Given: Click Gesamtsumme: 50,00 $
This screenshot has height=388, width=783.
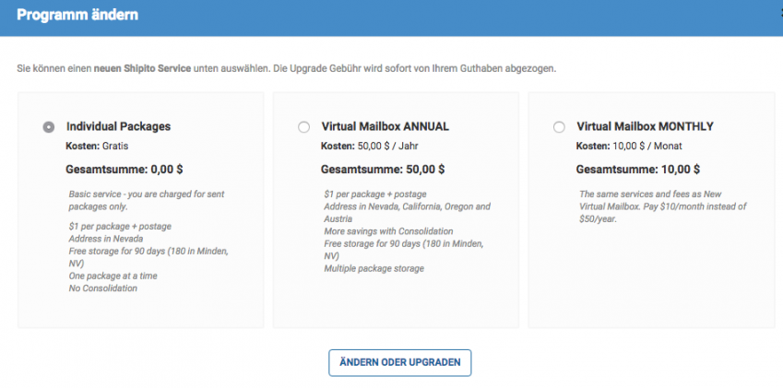Looking at the screenshot, I should point(383,170).
